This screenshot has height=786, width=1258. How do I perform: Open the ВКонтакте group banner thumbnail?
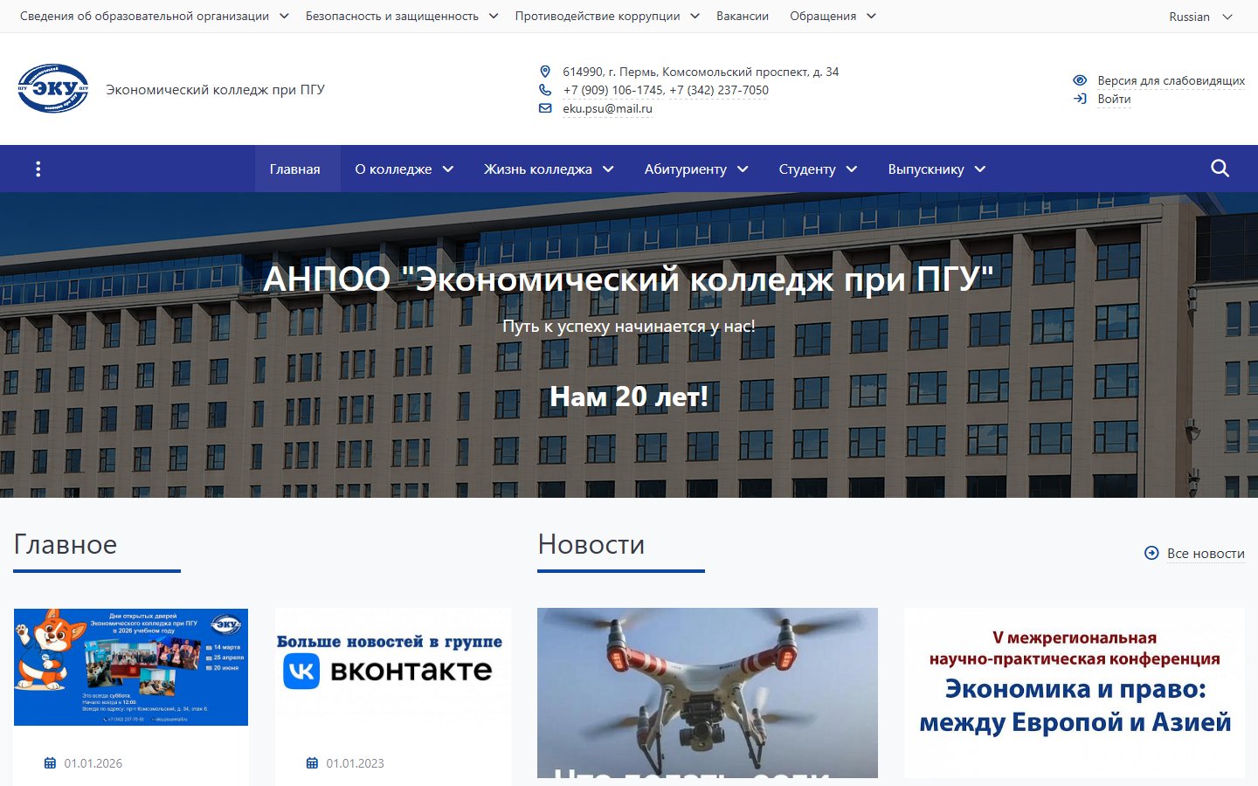pos(393,666)
